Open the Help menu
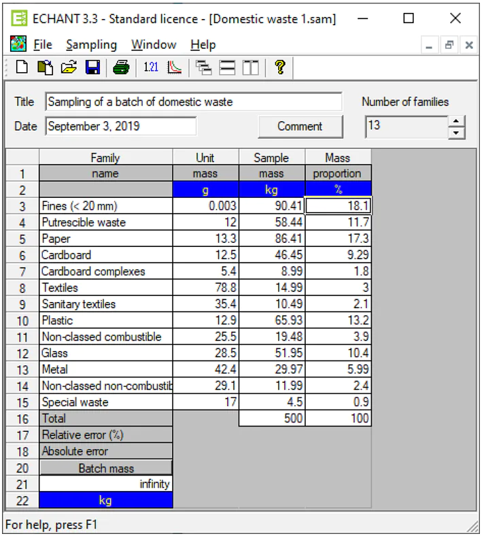 tap(203, 45)
